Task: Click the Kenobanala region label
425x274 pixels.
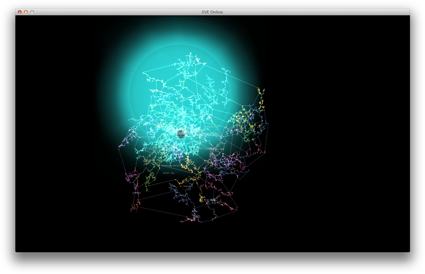Action: pyautogui.click(x=200, y=142)
